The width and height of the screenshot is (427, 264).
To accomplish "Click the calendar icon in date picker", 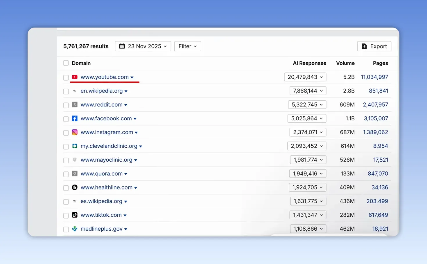I will click(x=122, y=46).
